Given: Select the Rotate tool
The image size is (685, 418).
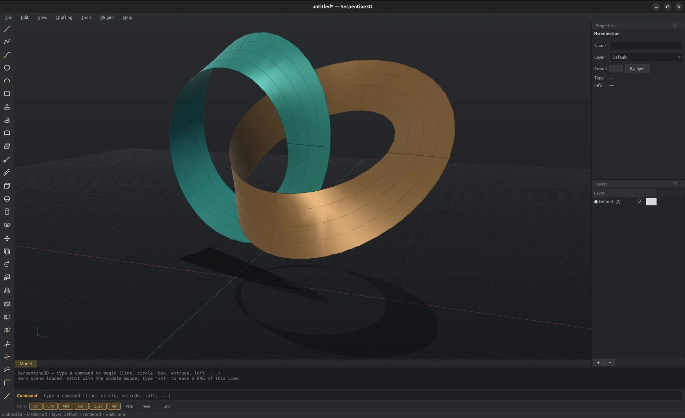Looking at the screenshot, I should tap(7, 264).
